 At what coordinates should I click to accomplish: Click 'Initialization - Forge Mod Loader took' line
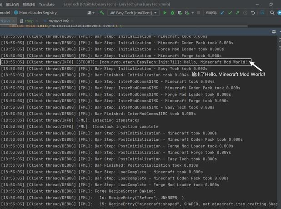pyautogui.click(x=112, y=49)
